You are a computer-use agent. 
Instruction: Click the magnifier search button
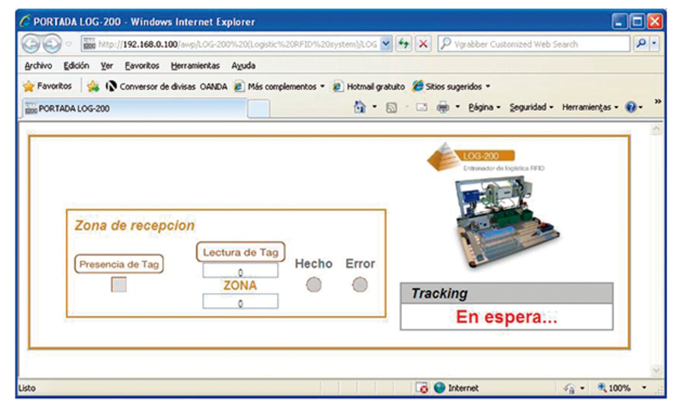[641, 44]
